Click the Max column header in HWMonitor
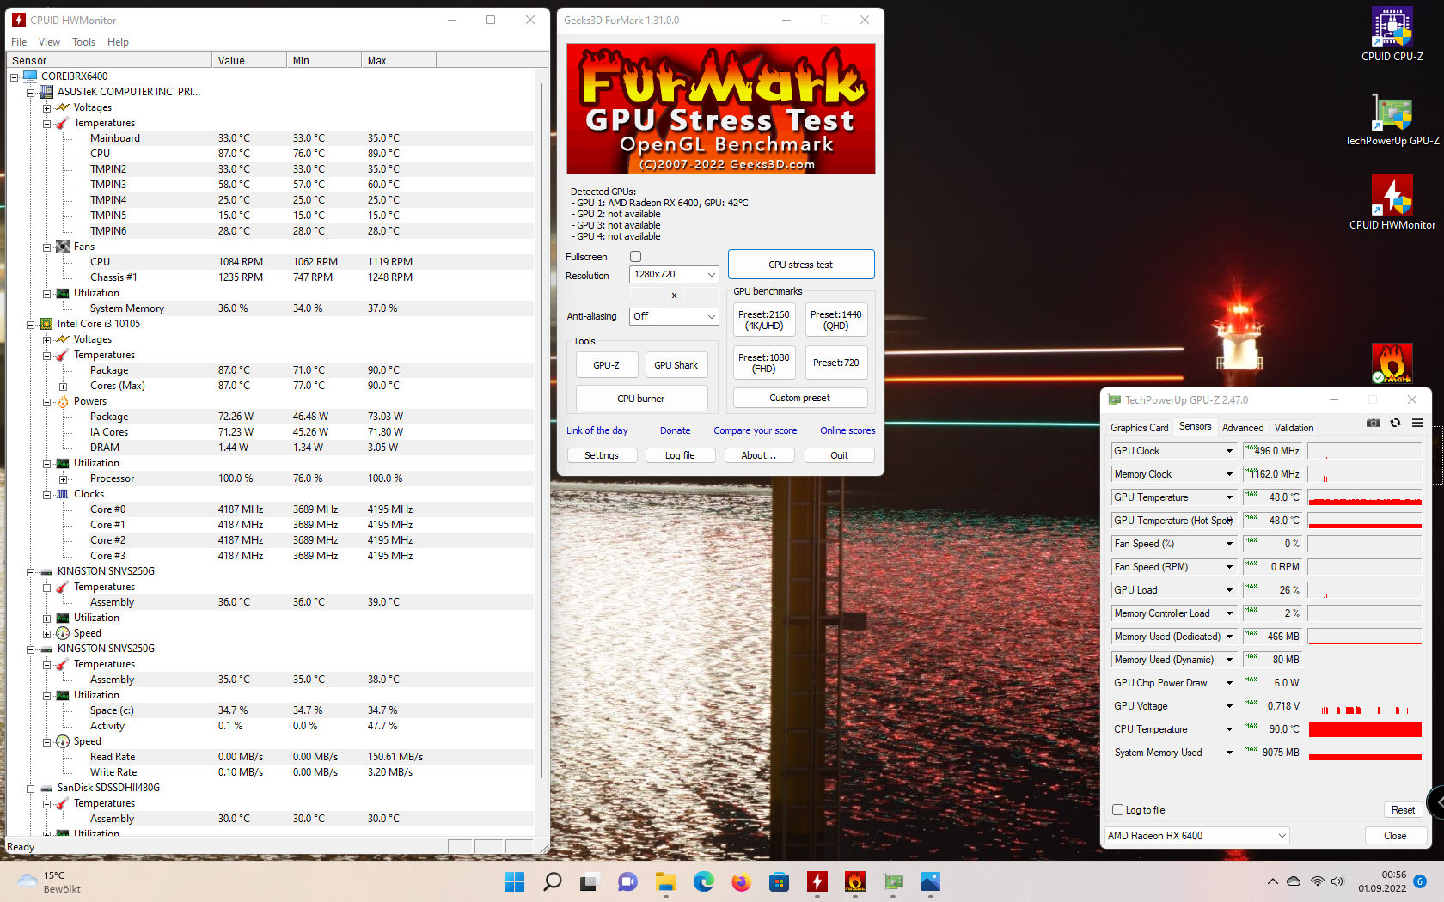Viewport: 1444px width, 902px height. [399, 61]
